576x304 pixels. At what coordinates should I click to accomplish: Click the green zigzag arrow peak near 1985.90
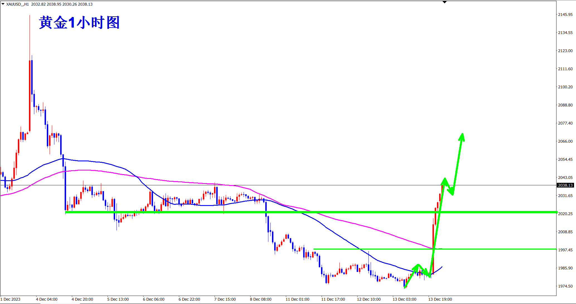(418, 264)
